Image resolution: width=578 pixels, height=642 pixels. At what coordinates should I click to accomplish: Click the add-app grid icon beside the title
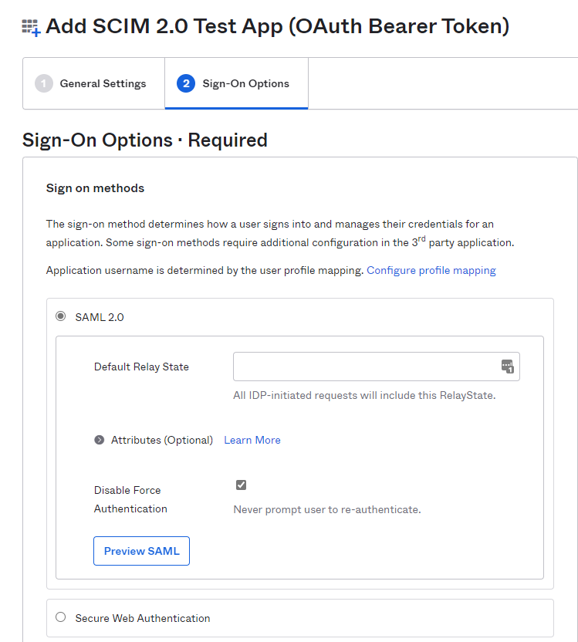[x=31, y=28]
